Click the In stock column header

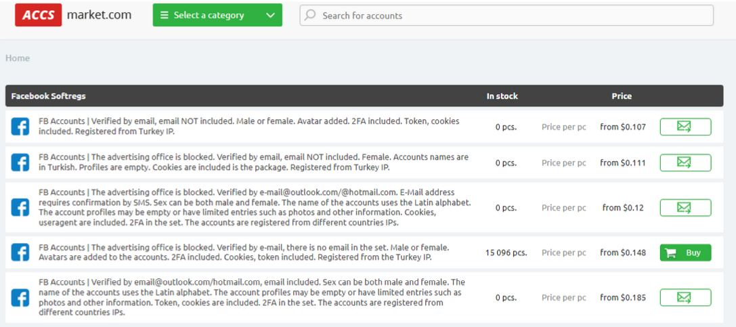tap(502, 96)
